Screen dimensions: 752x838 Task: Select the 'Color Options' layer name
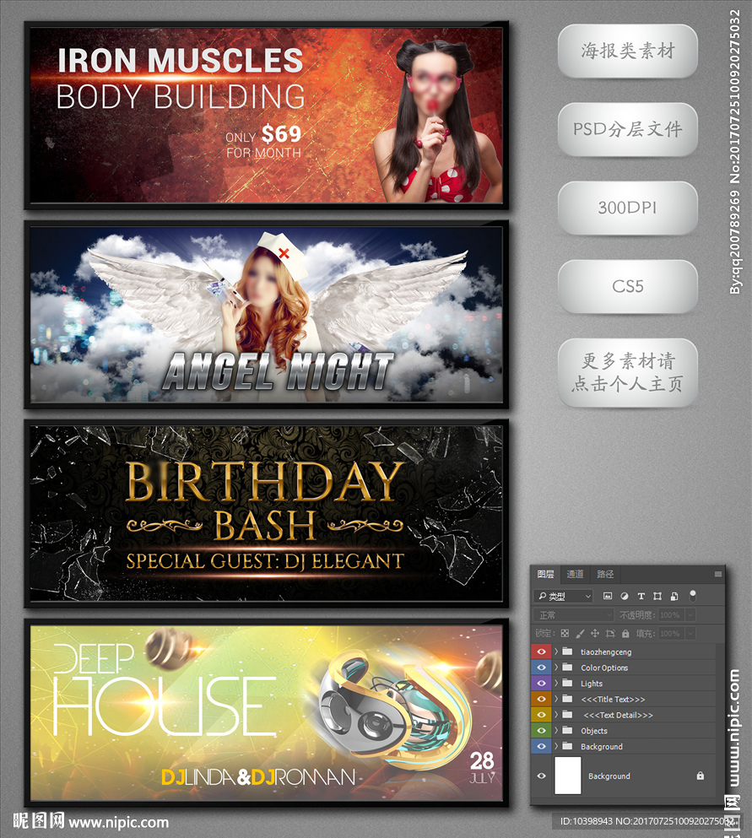point(604,668)
